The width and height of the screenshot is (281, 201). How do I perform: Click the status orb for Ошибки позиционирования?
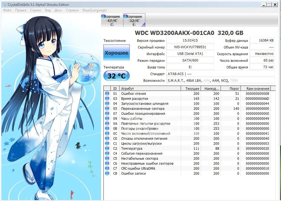[x=107, y=114]
